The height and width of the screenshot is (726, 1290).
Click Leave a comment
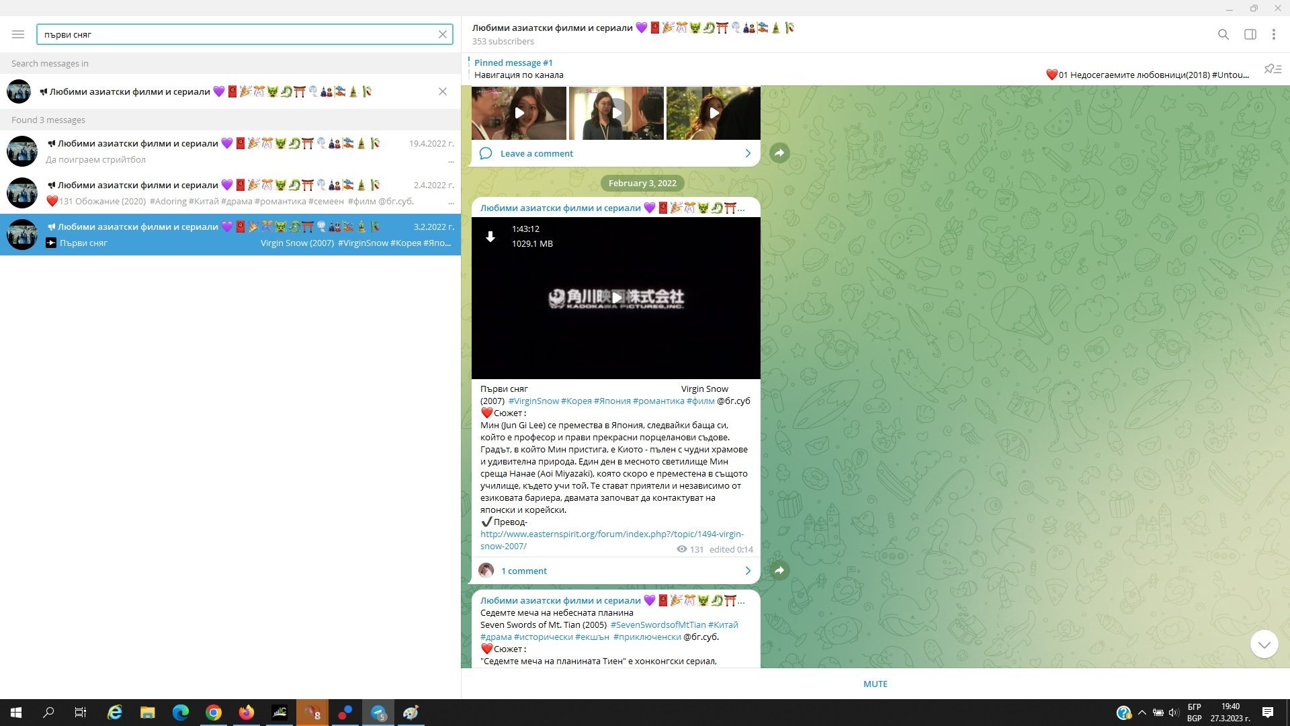click(x=536, y=153)
